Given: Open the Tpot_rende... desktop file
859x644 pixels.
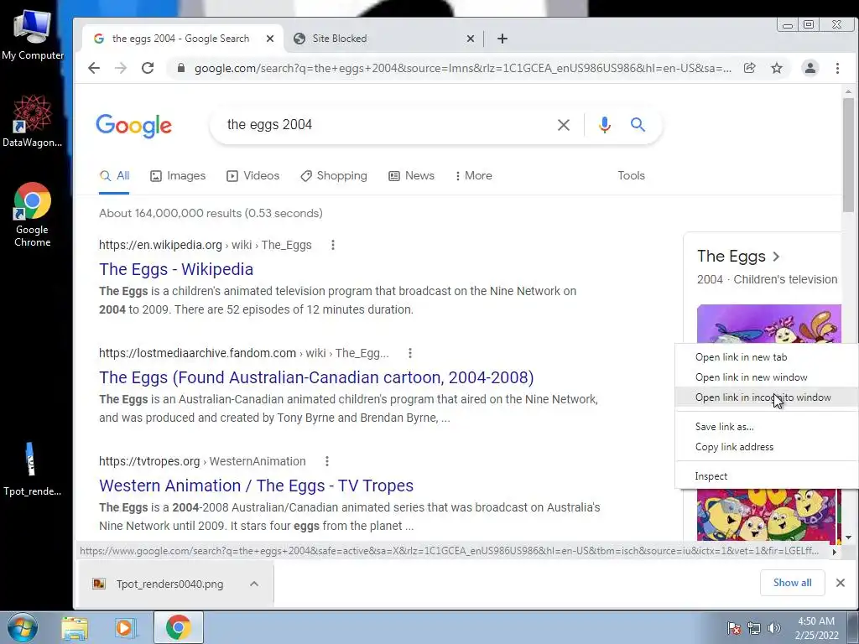Looking at the screenshot, I should click(x=32, y=470).
